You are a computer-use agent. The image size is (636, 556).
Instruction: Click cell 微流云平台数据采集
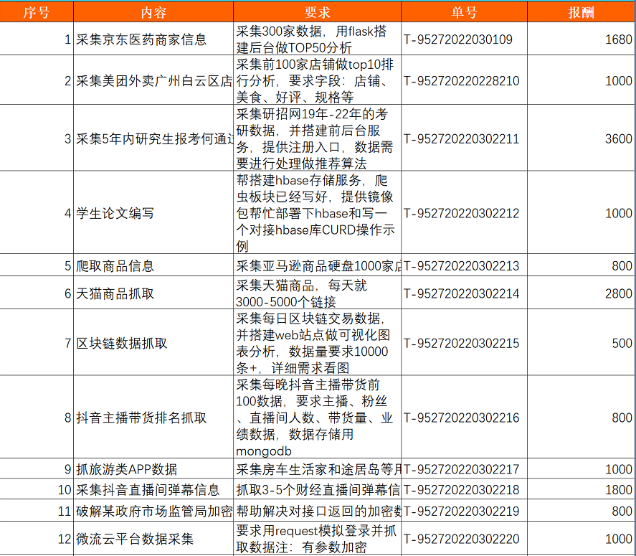click(x=153, y=538)
